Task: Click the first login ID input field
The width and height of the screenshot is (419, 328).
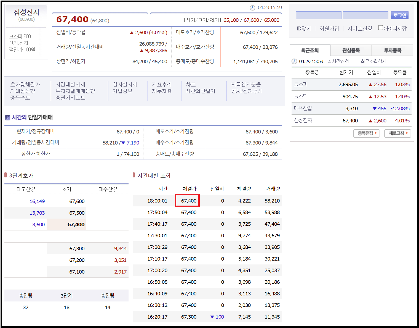Action: pyautogui.click(x=319, y=15)
